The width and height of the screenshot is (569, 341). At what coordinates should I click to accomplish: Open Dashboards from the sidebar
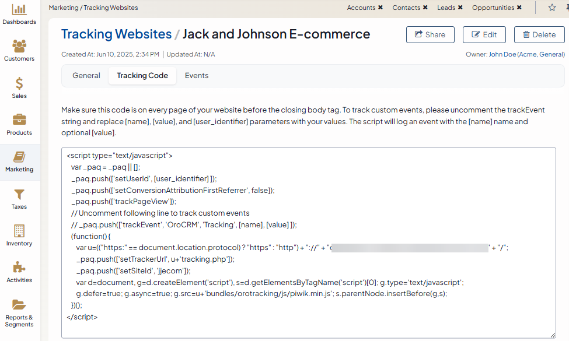(x=19, y=15)
